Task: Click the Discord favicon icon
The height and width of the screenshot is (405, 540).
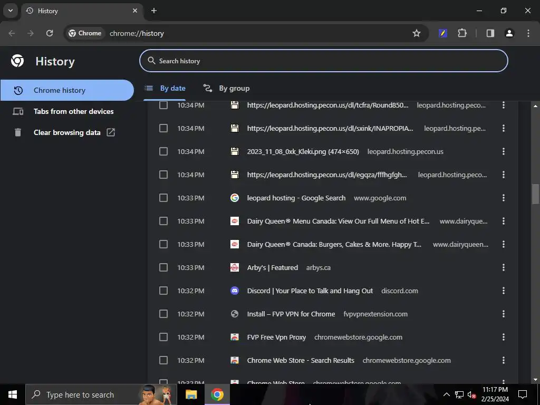Action: [235, 291]
